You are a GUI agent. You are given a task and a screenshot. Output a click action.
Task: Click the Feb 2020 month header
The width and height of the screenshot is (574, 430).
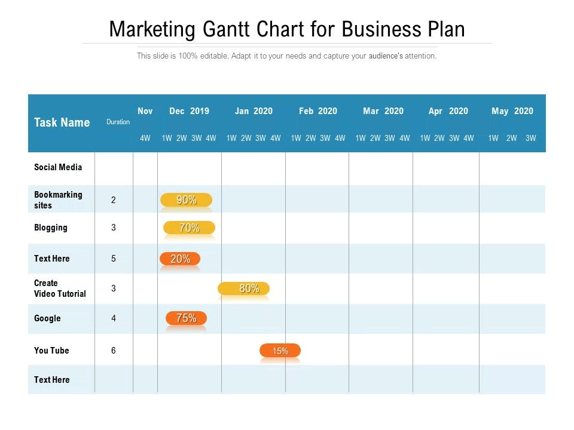318,111
